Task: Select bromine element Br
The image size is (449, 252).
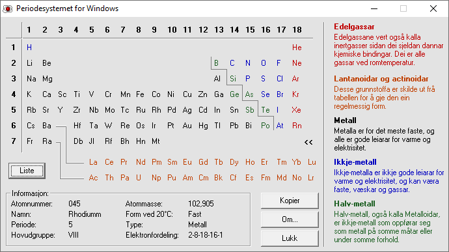Action: point(280,94)
